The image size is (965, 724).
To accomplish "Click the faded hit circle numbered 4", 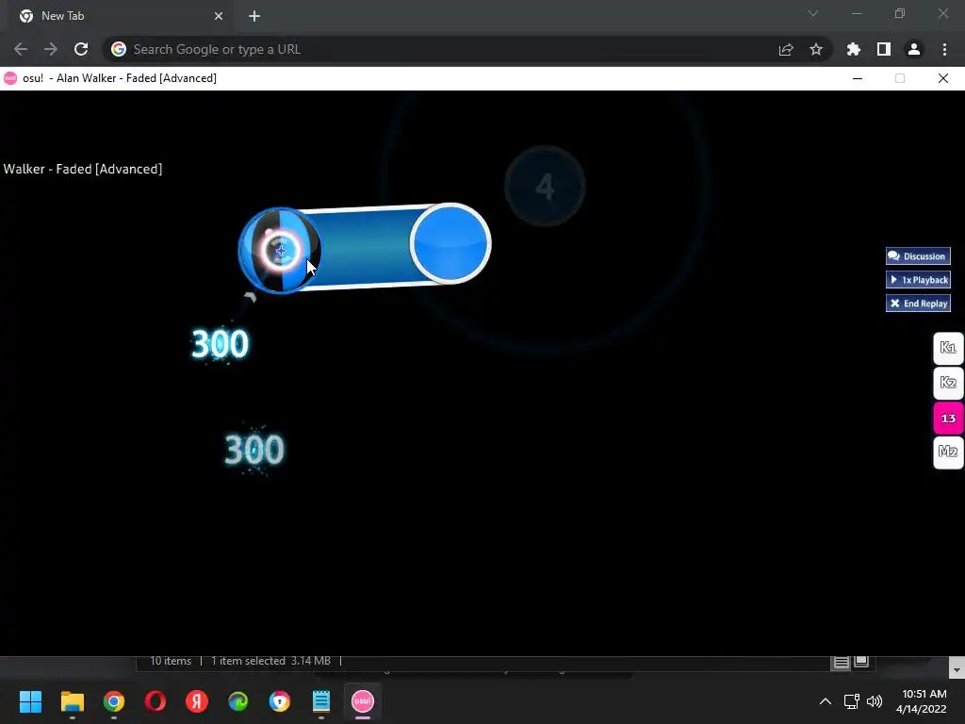I will pyautogui.click(x=545, y=186).
